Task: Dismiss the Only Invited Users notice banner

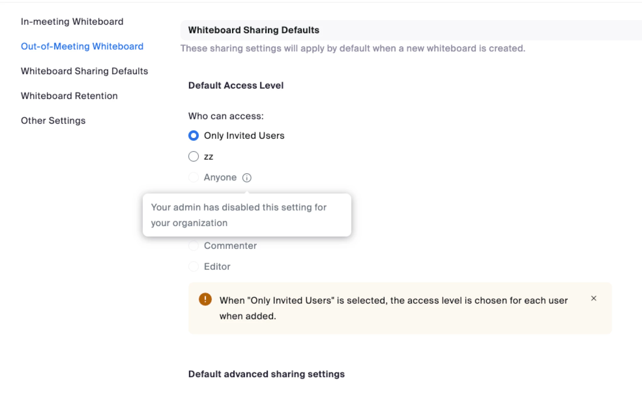Action: pos(593,298)
